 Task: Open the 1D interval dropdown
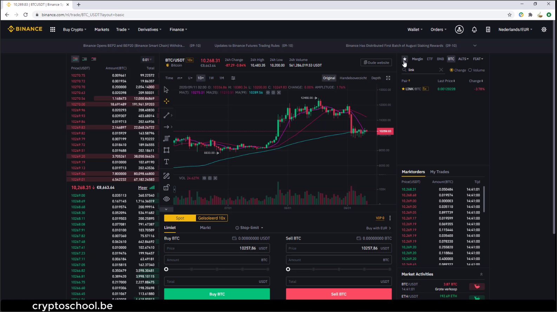point(201,78)
